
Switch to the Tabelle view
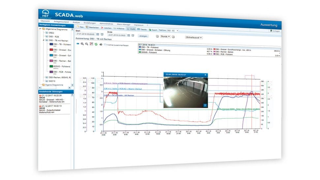142,29
